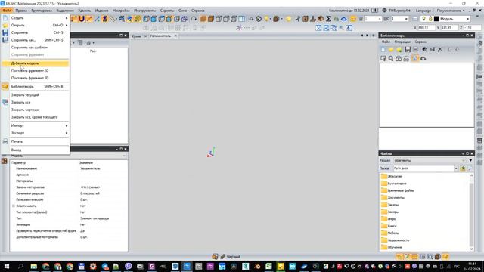
Task: Open Библиотекарь panel "Файл" menu
Action: [386, 42]
